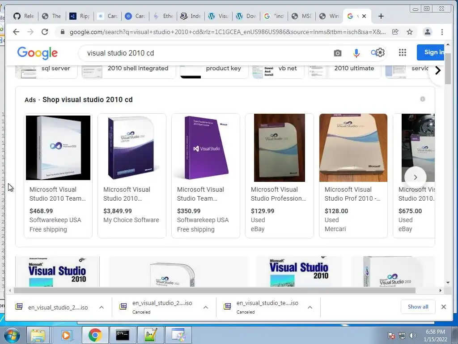Screen dimensions: 458x344
Task: Open Windows Explorer from the taskbar
Action: (38, 335)
